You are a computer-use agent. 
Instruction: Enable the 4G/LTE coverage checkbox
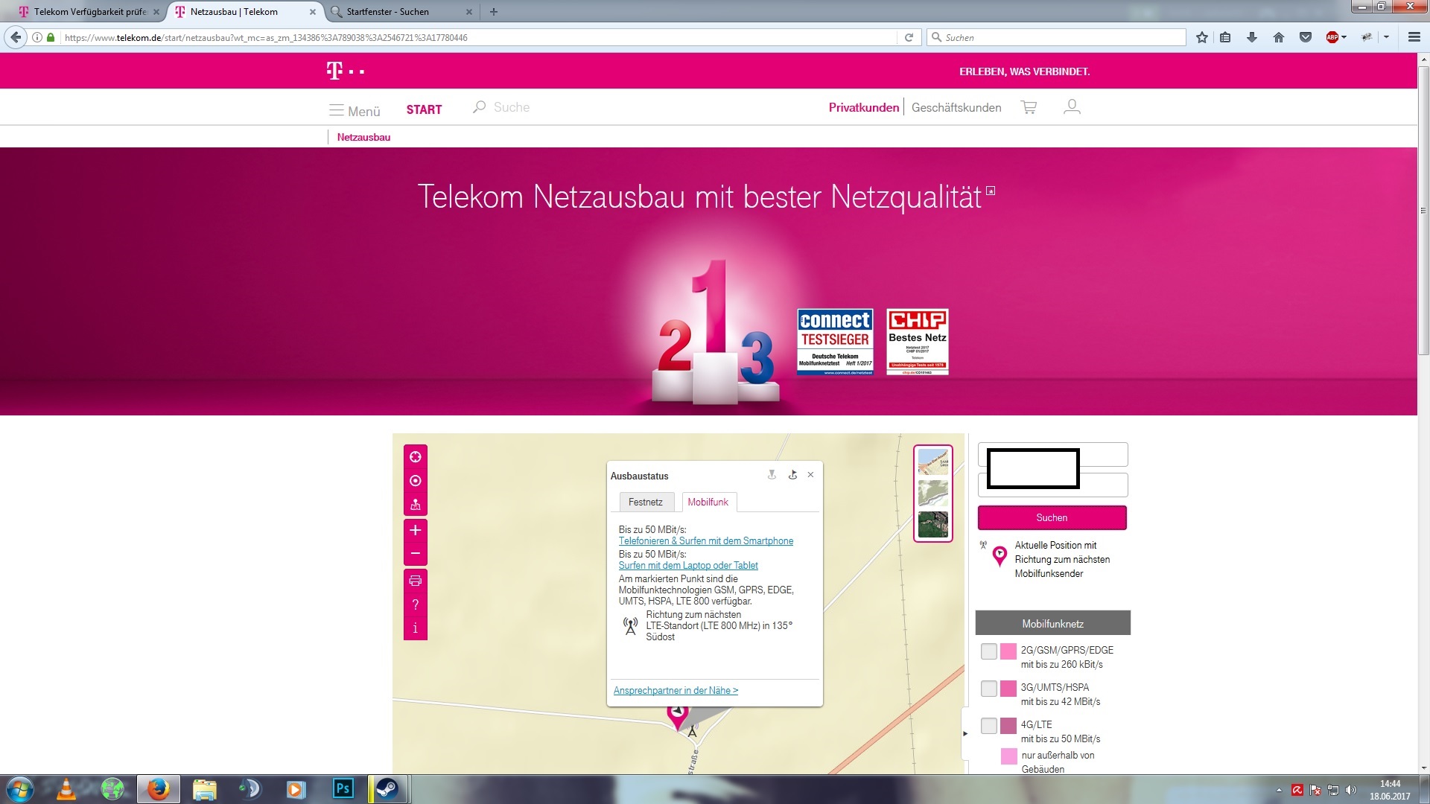click(x=988, y=726)
